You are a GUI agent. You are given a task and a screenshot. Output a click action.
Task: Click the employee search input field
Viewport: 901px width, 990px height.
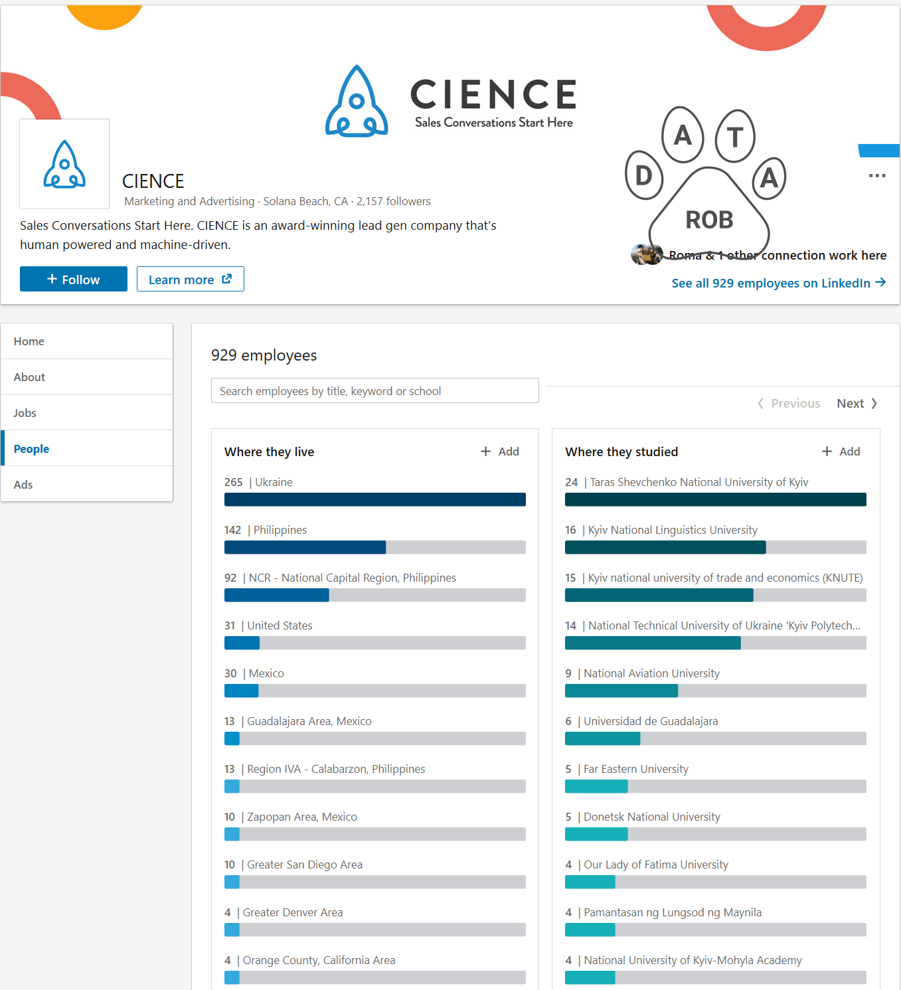(374, 390)
